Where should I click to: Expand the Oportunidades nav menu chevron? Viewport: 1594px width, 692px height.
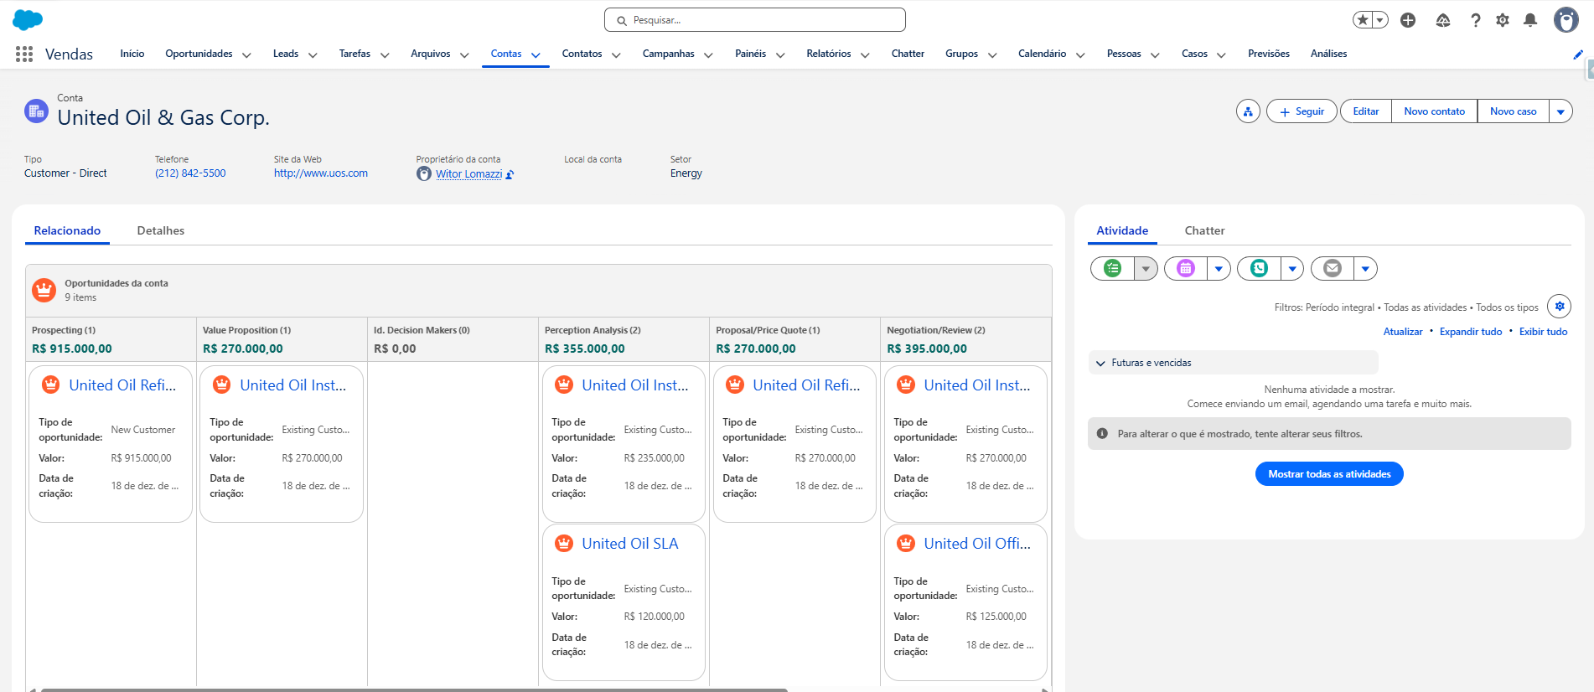[246, 55]
